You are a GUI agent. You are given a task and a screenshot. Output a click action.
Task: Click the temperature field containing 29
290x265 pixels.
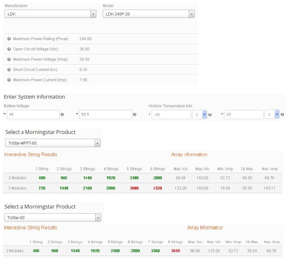pos(244,115)
